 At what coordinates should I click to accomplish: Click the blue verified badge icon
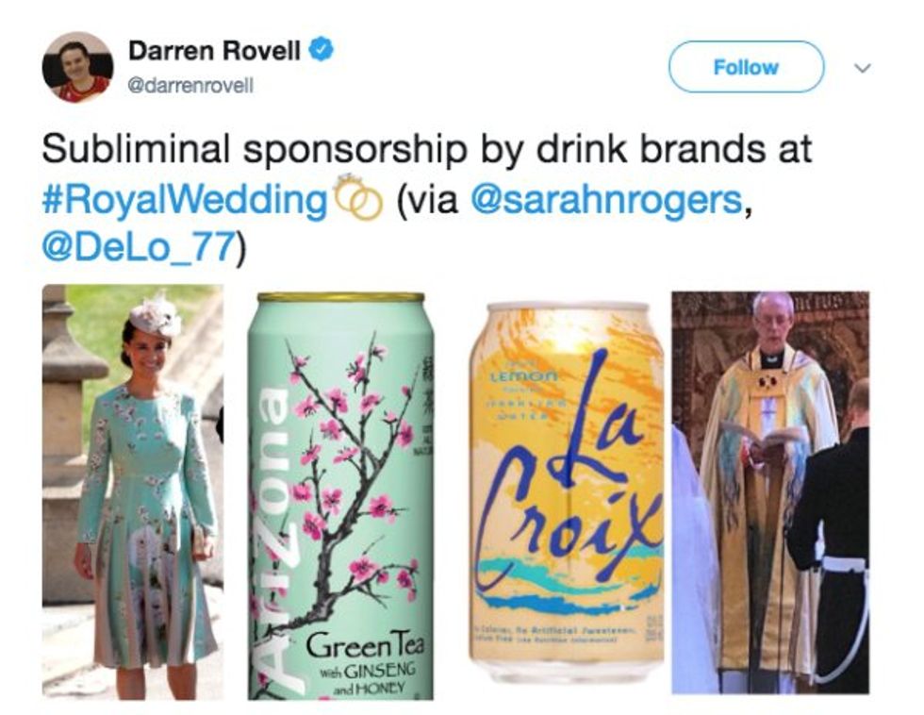[322, 50]
